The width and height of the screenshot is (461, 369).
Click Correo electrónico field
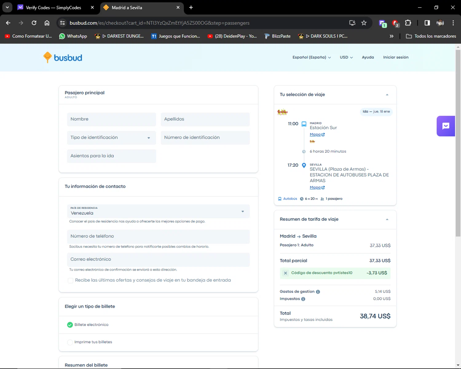click(158, 260)
